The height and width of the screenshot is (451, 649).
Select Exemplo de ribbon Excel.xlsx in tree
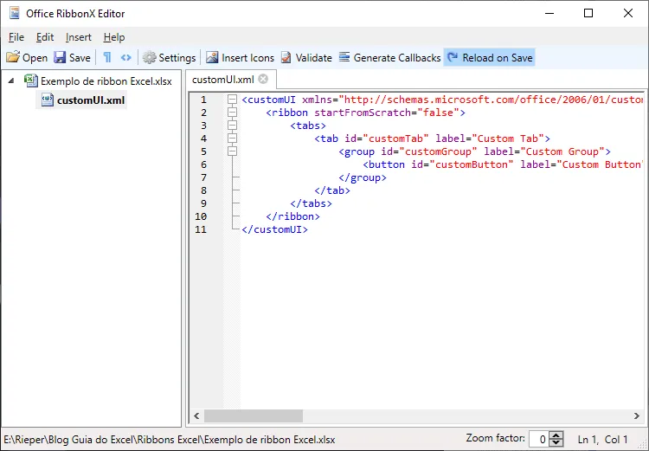[106, 81]
